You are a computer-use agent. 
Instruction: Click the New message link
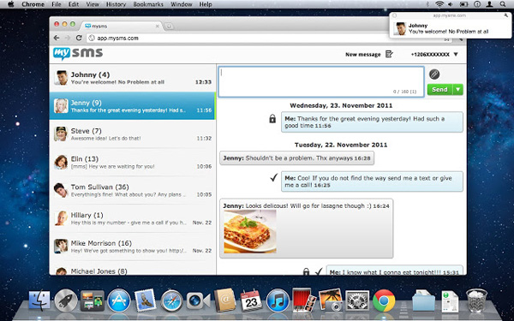[x=363, y=55]
